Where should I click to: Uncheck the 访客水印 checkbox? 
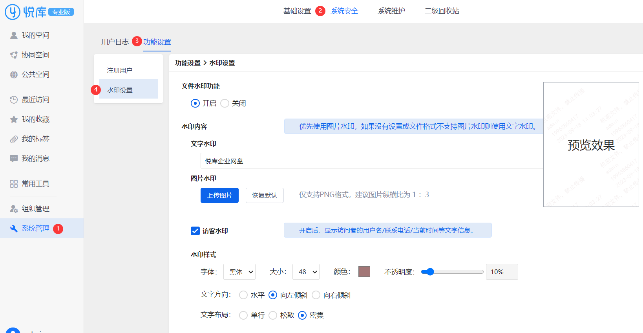pos(195,231)
